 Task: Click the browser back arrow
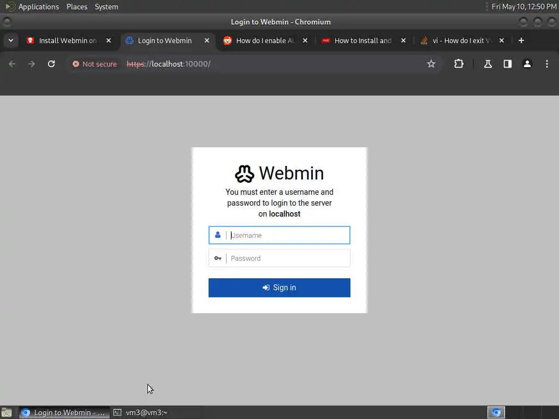click(x=12, y=64)
